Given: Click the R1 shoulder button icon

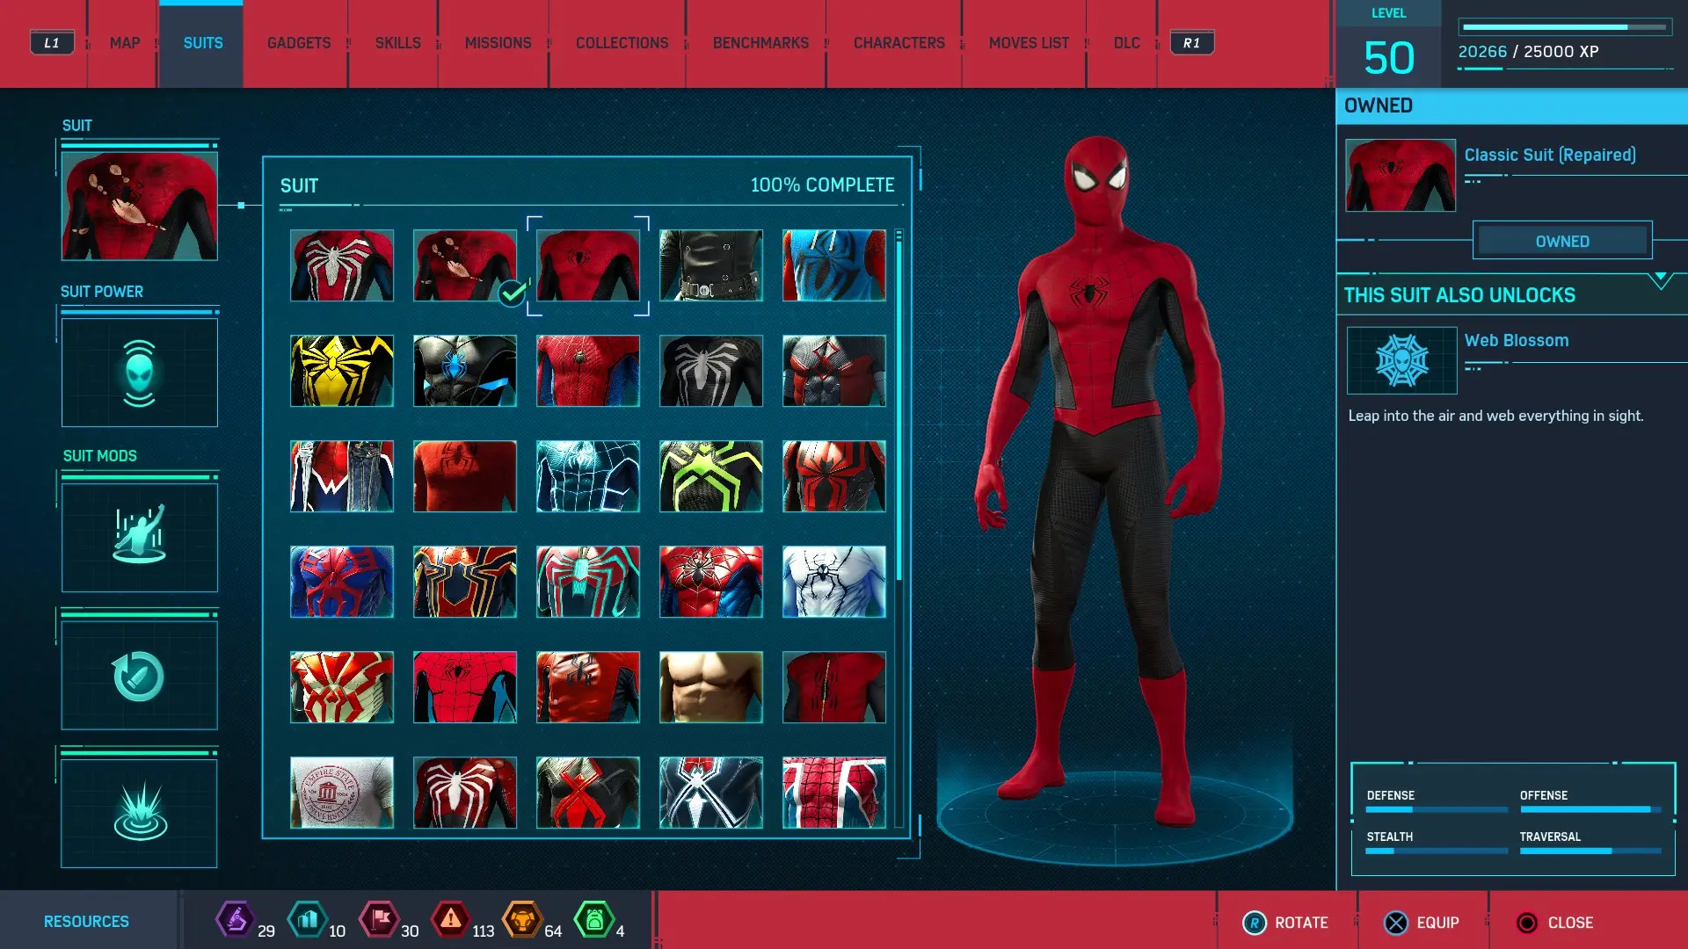Looking at the screenshot, I should (x=1191, y=42).
